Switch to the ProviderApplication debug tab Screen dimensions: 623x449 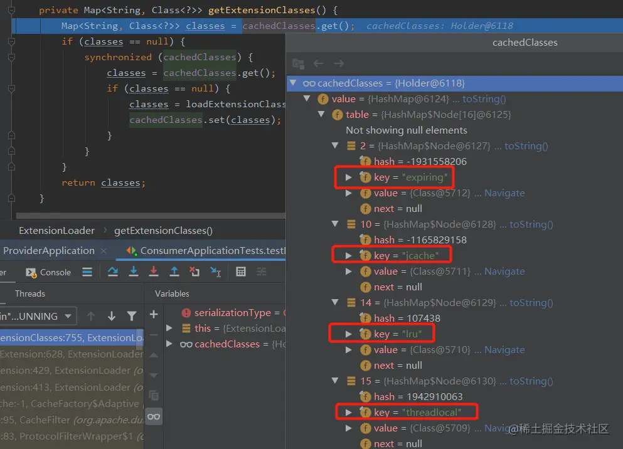click(x=49, y=251)
